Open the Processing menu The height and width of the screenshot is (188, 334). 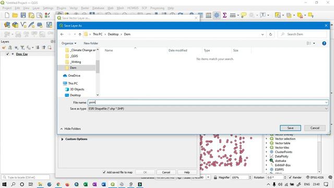[157, 8]
